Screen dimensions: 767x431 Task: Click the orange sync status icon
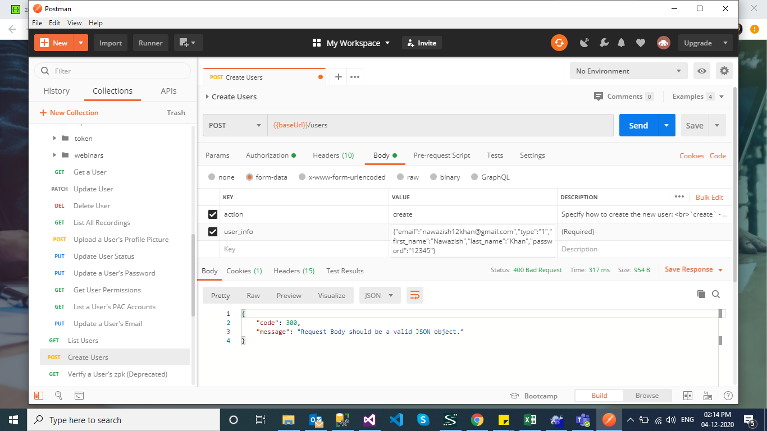tap(559, 43)
